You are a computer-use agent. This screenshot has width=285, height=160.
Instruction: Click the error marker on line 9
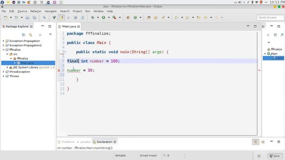coord(59,70)
